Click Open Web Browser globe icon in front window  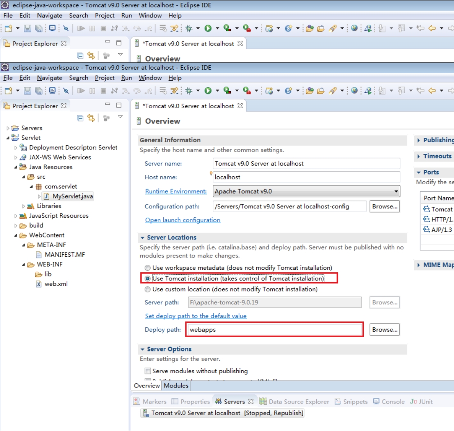coord(354,91)
